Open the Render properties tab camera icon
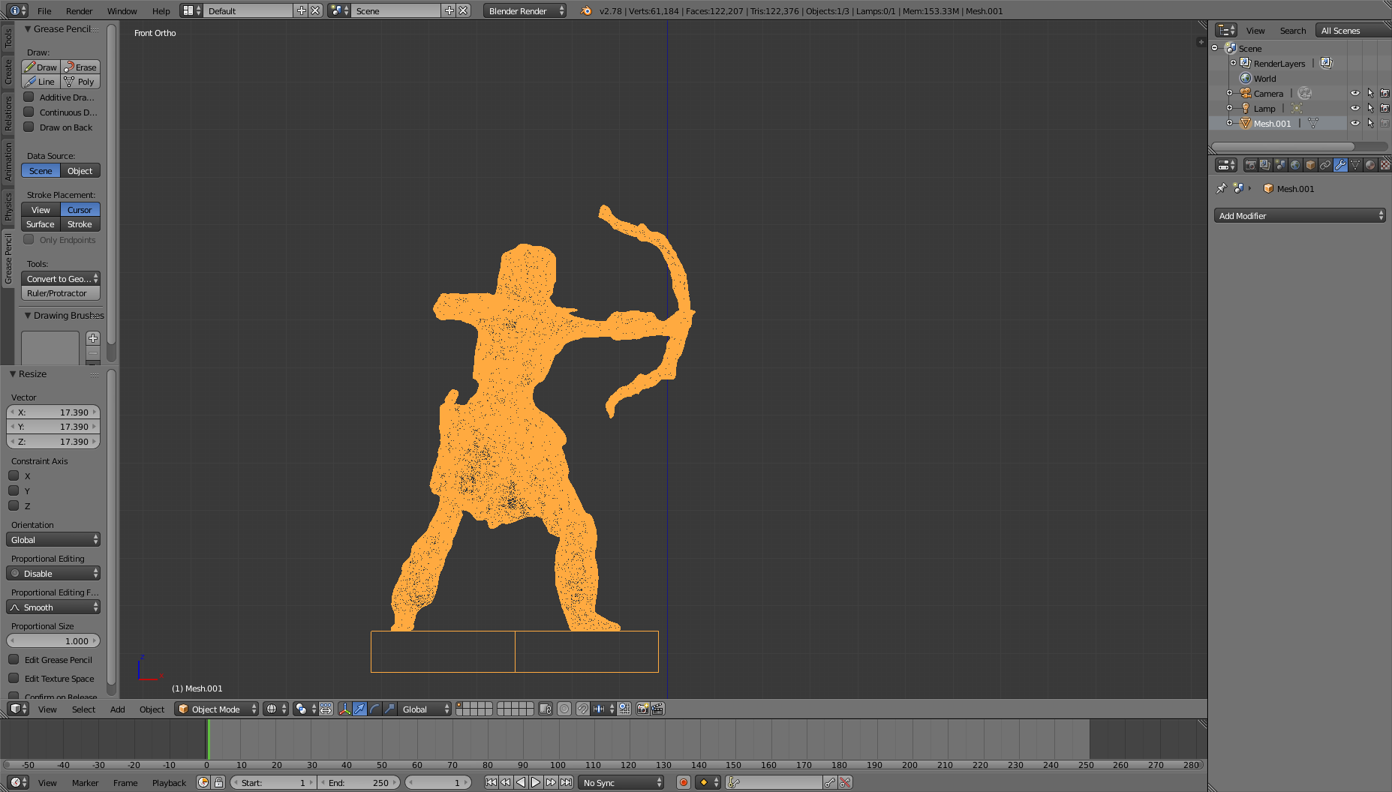The width and height of the screenshot is (1392, 792). (1250, 165)
